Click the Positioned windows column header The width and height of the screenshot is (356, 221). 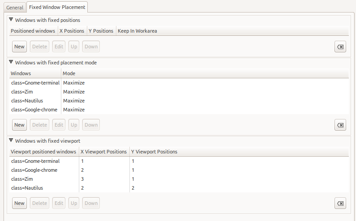33,31
